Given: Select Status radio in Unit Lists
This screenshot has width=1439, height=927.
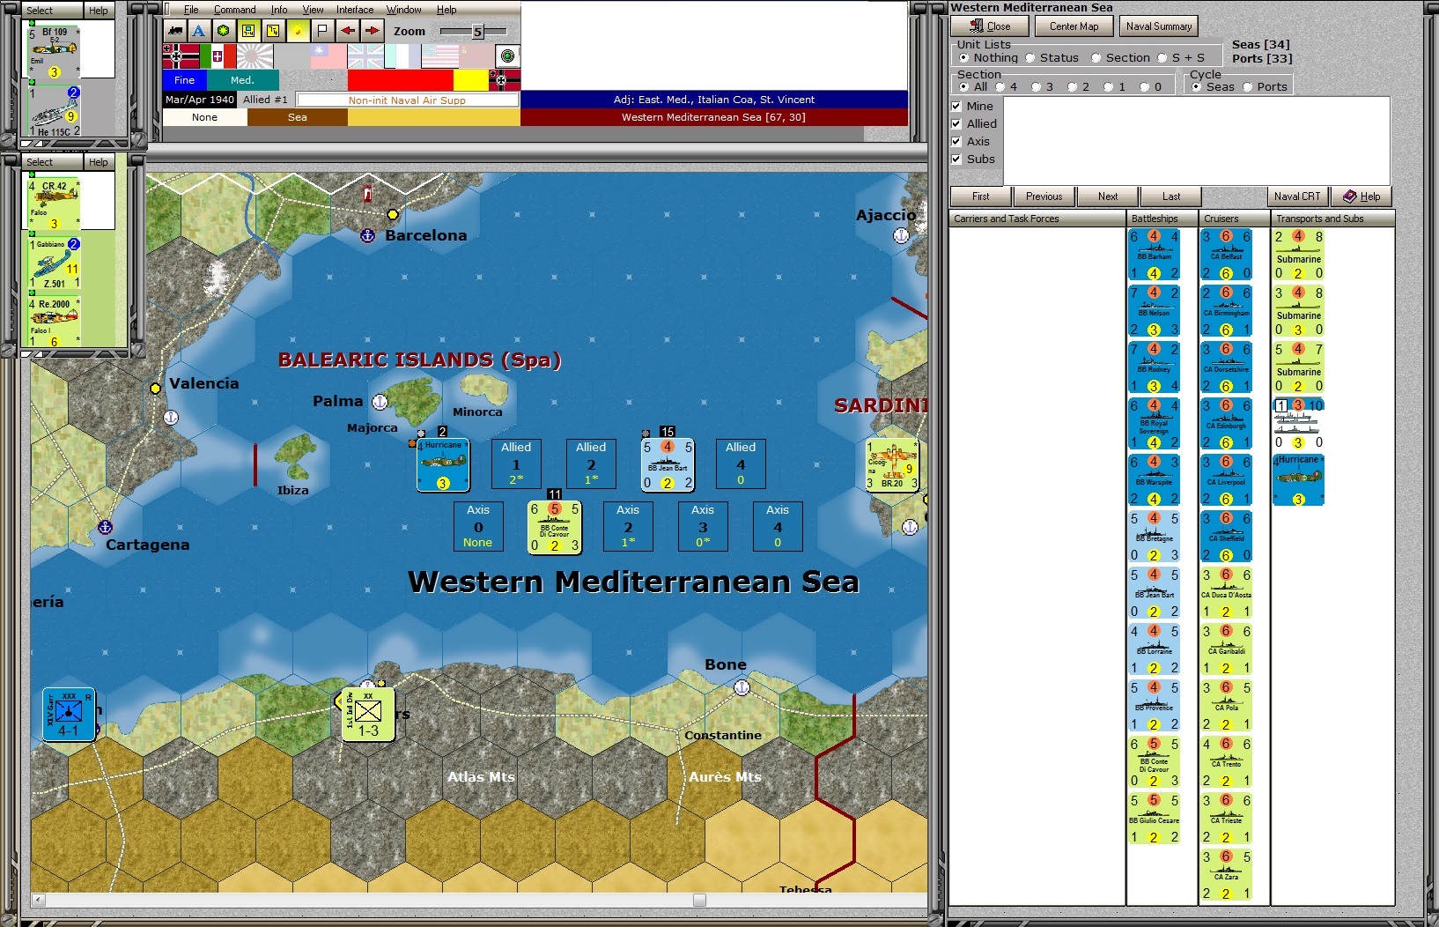Looking at the screenshot, I should (x=1029, y=58).
